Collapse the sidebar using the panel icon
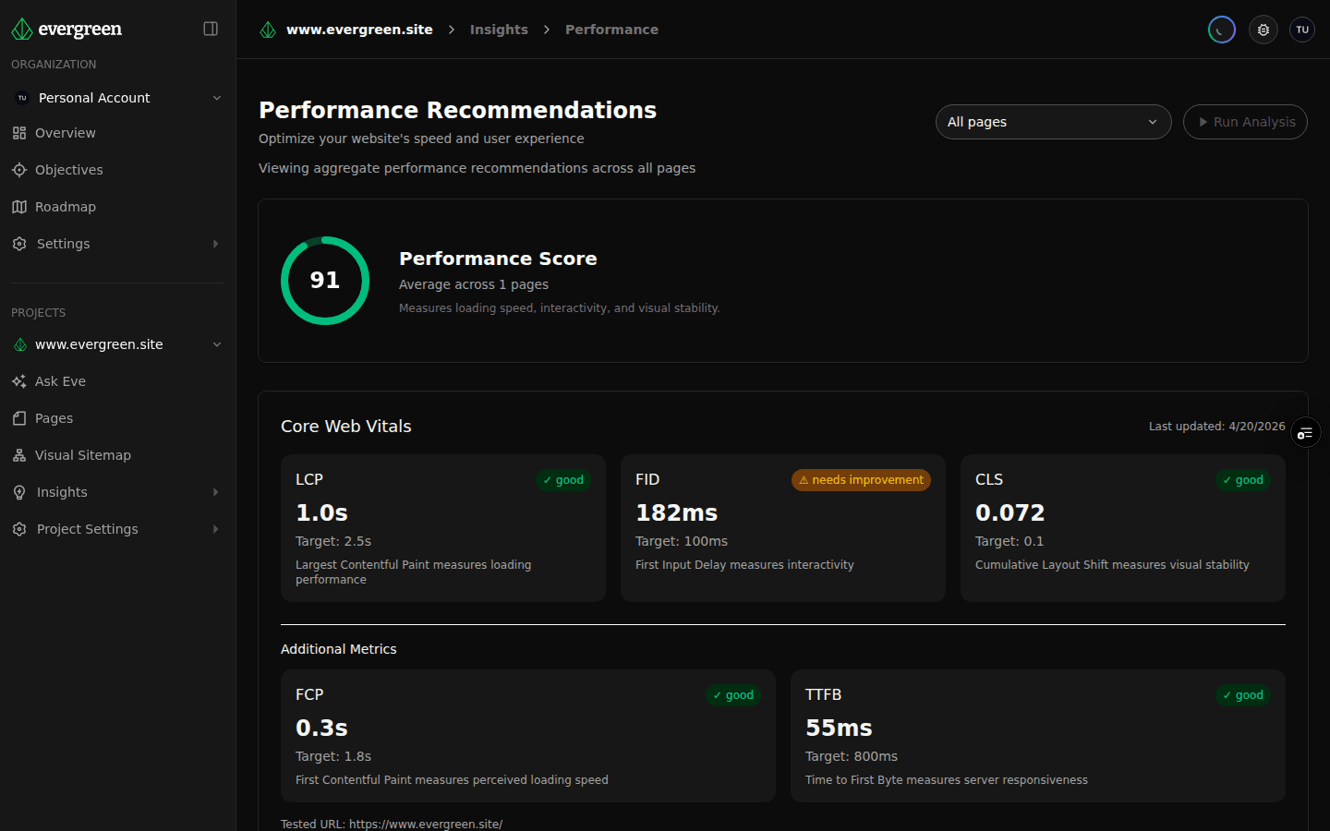Viewport: 1330px width, 831px height. [211, 29]
